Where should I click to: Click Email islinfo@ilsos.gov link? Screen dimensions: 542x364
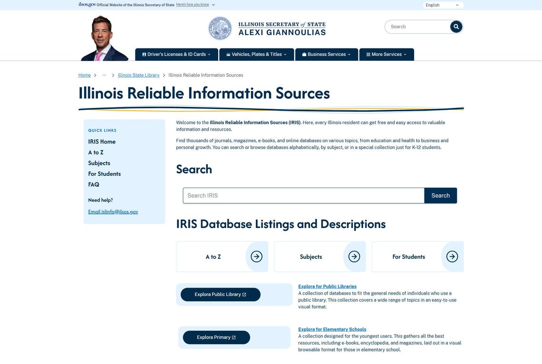[113, 212]
